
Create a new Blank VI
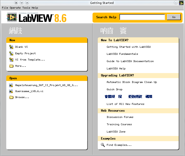(x=21, y=47)
